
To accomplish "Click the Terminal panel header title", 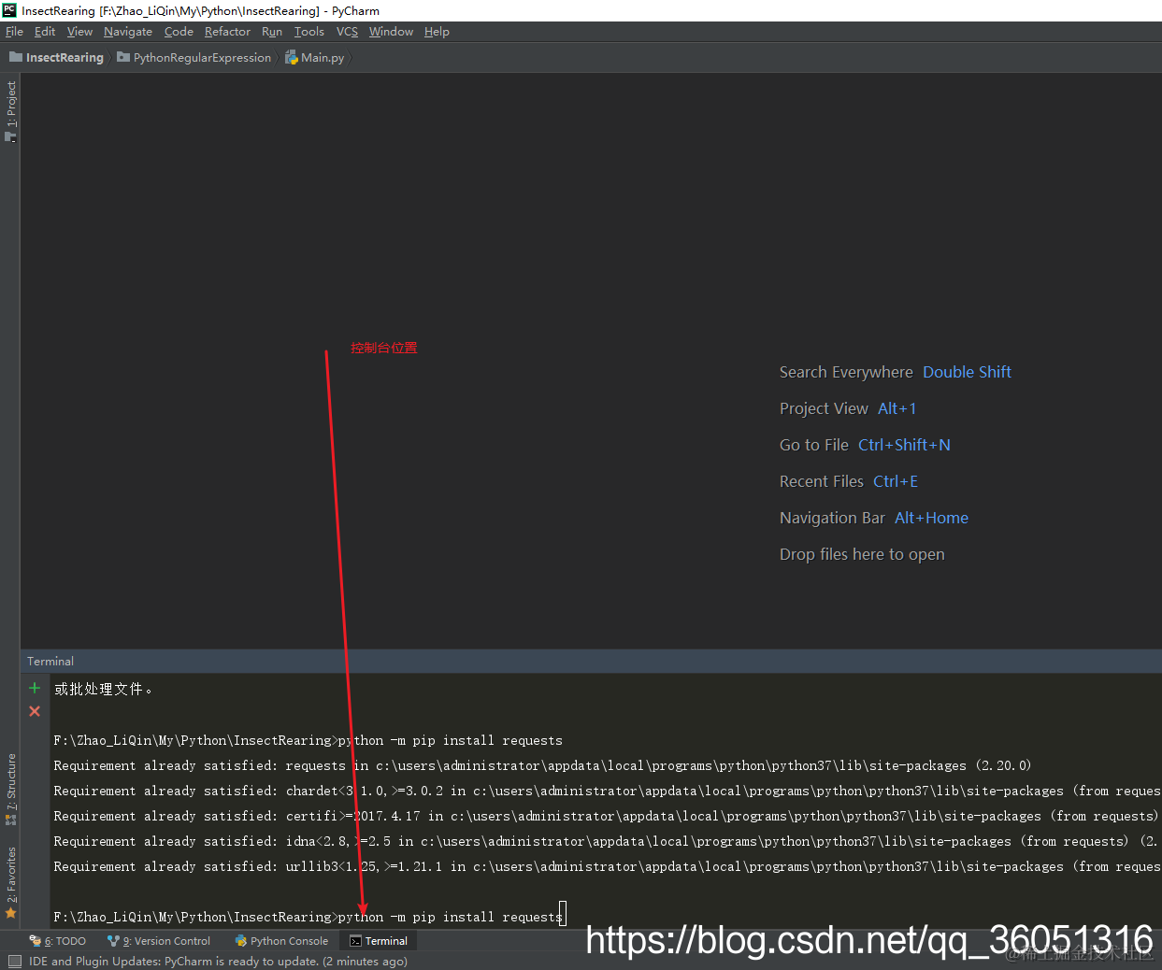I will tap(50, 661).
